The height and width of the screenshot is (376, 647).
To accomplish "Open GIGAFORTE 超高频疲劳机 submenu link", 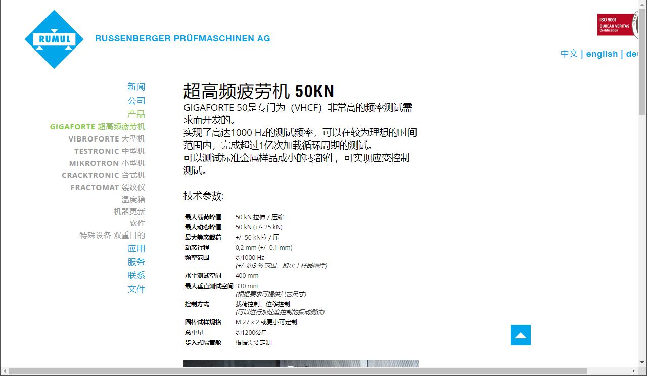I will coord(97,127).
